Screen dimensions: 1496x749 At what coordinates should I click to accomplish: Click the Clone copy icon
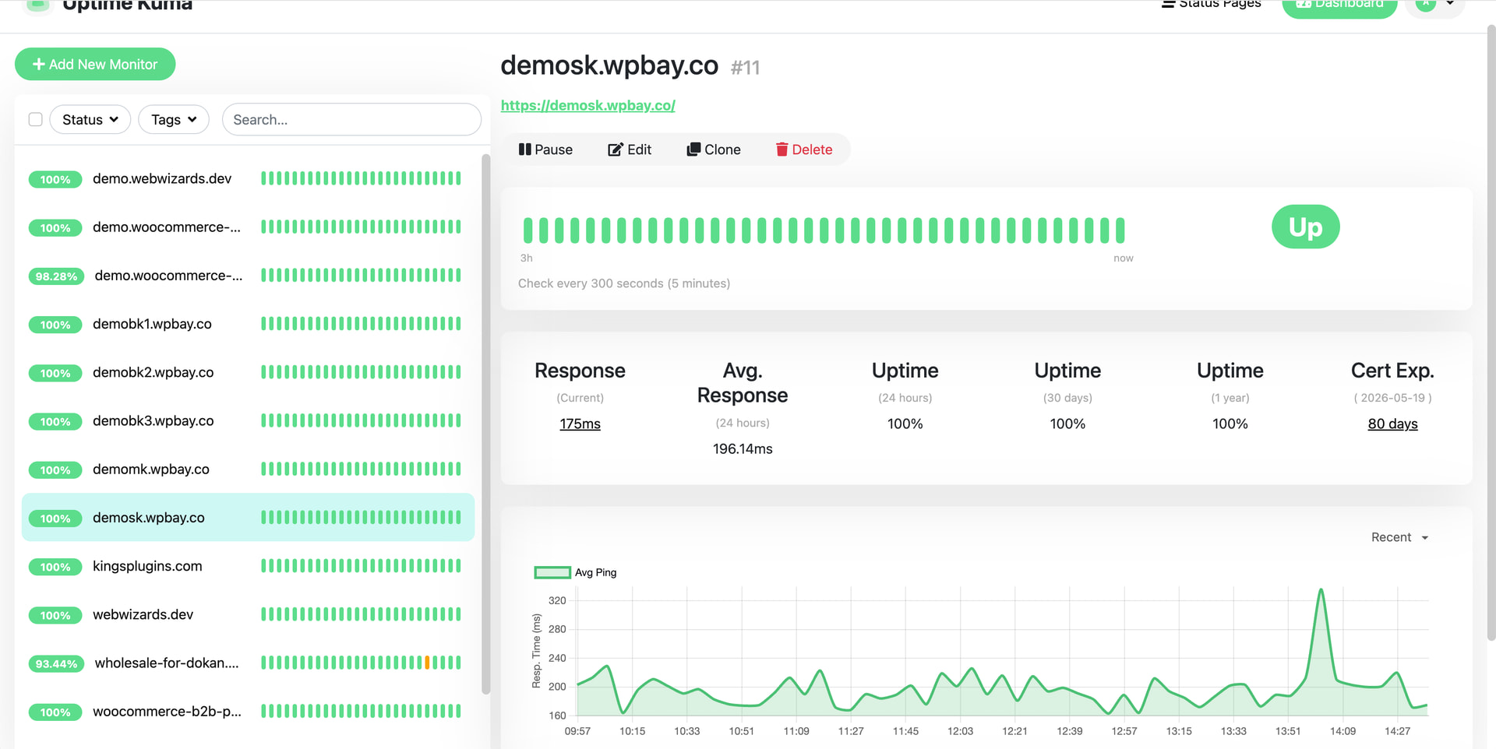click(x=693, y=149)
